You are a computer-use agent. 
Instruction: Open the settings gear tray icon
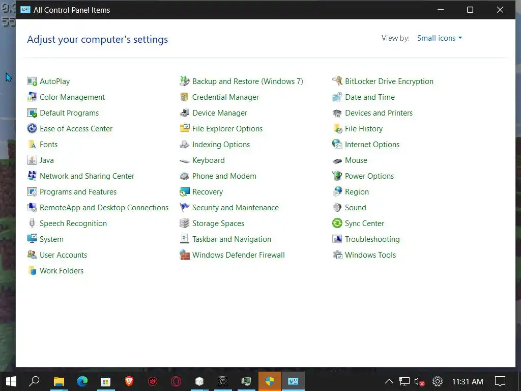[x=437, y=381]
